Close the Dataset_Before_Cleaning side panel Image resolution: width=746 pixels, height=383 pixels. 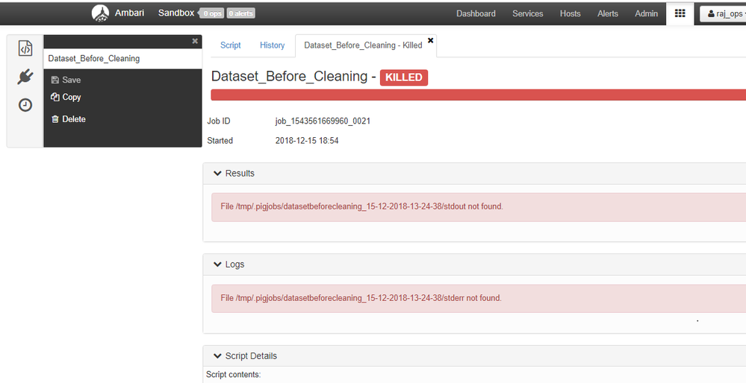pos(195,41)
